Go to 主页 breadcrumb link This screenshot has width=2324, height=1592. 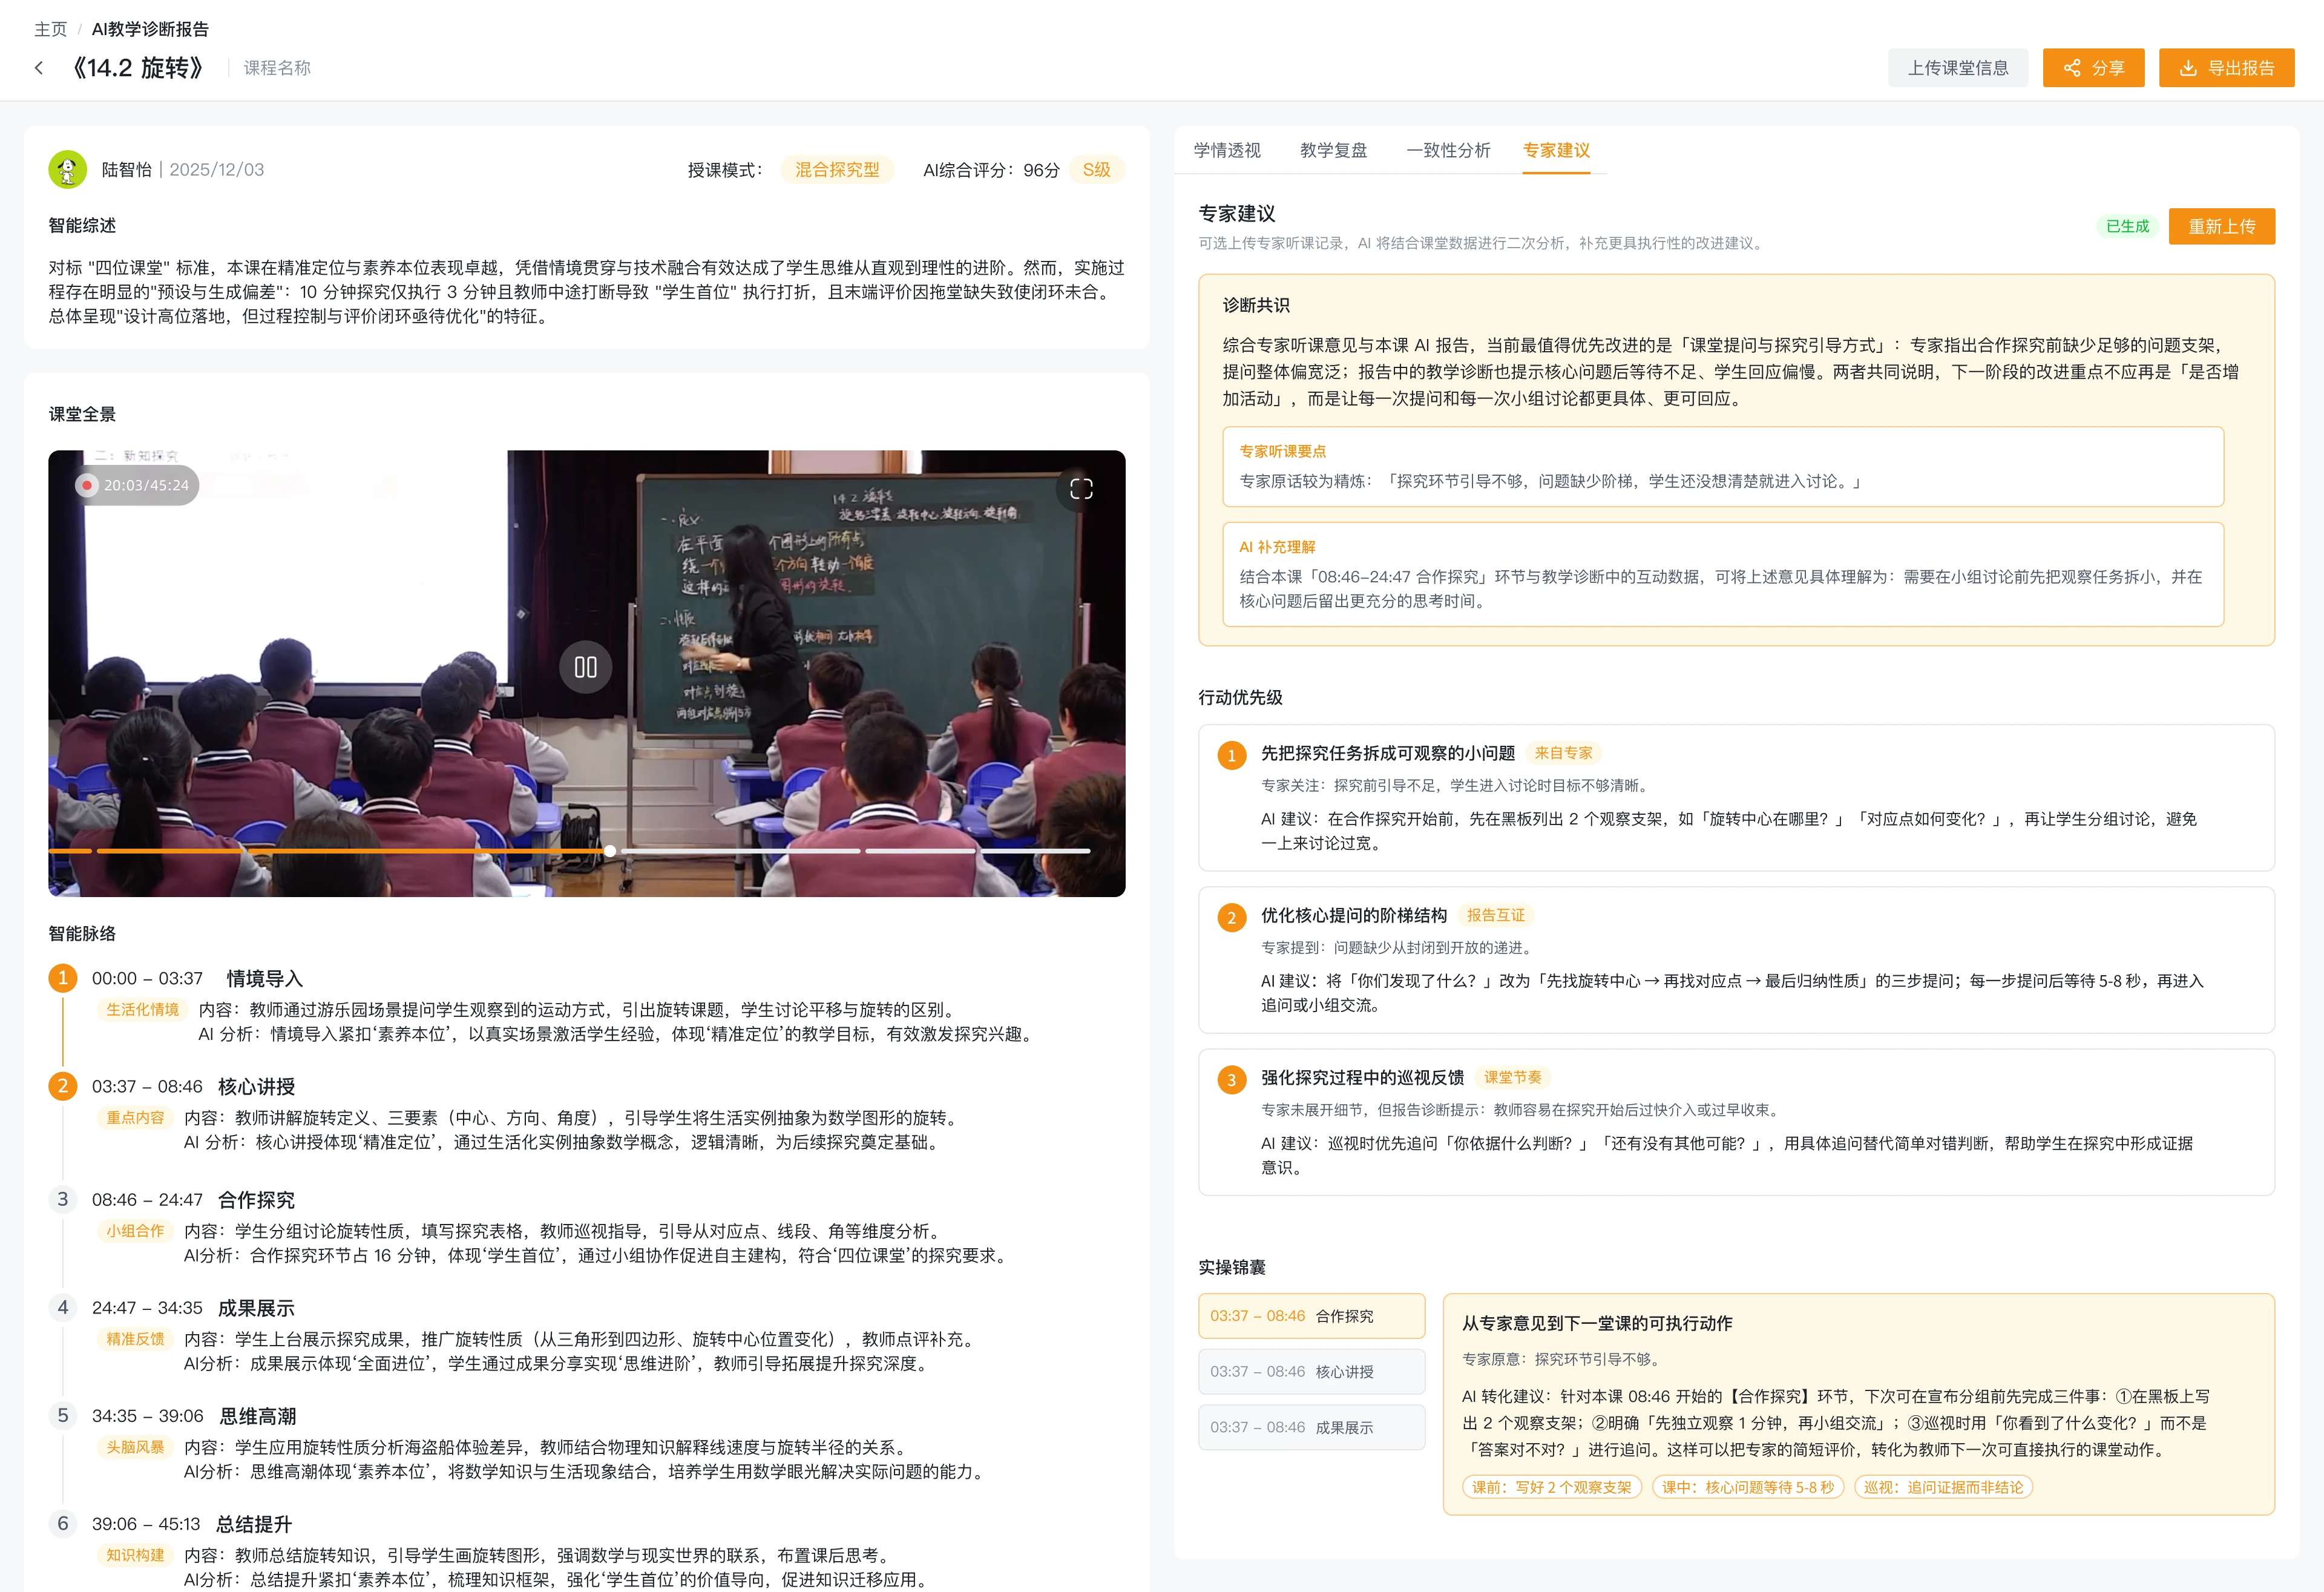click(50, 29)
